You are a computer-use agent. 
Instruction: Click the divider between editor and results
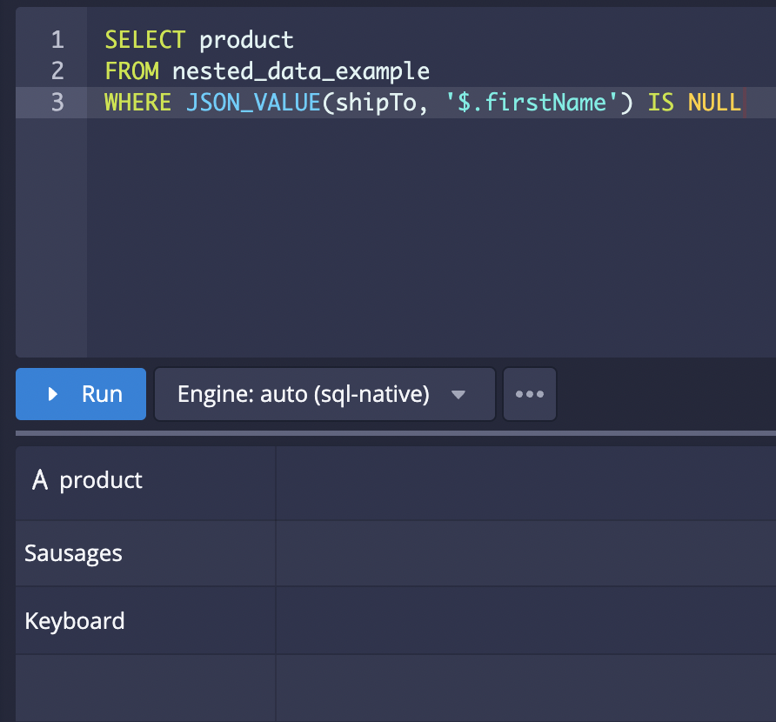pyautogui.click(x=396, y=432)
